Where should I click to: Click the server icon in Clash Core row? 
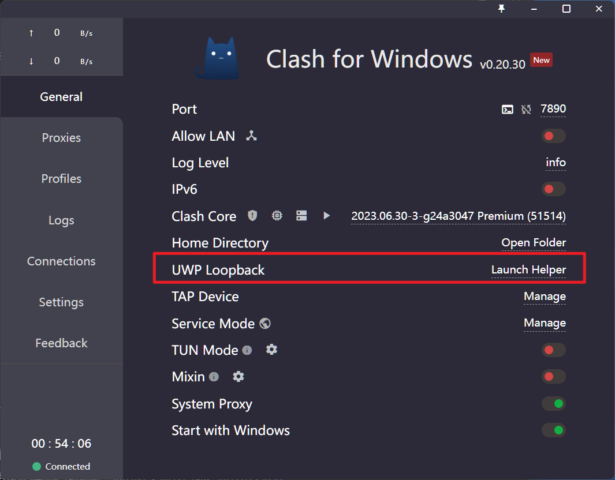pos(301,216)
